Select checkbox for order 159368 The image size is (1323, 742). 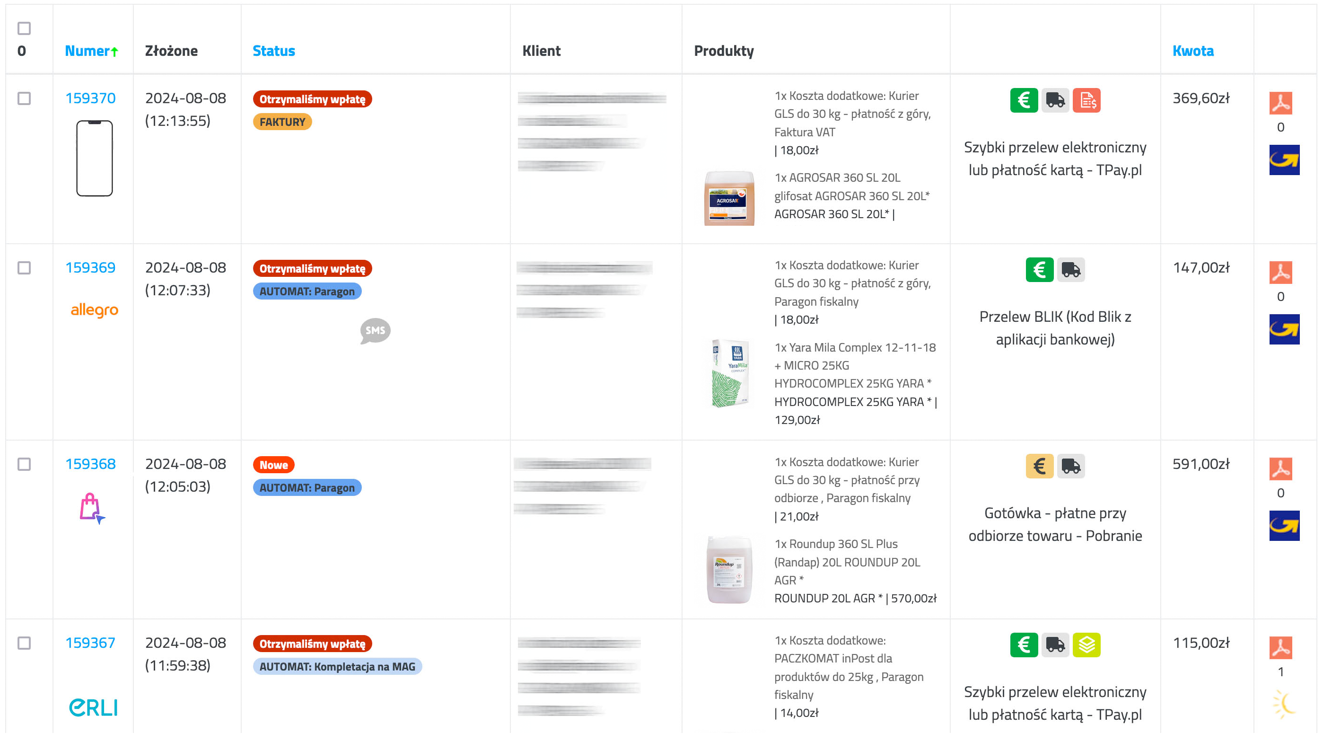[x=24, y=464]
